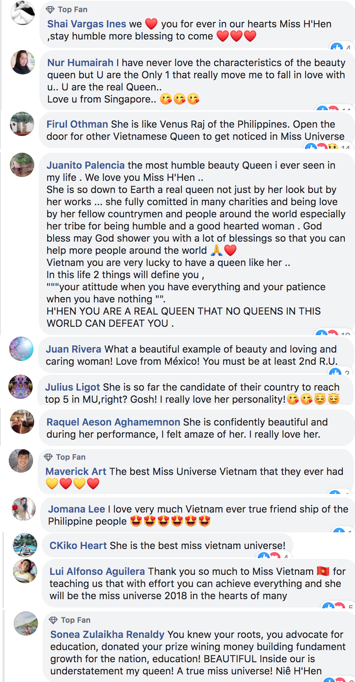Click Maverick Art's profile photo
This screenshot has height=682, width=355.
(x=21, y=461)
